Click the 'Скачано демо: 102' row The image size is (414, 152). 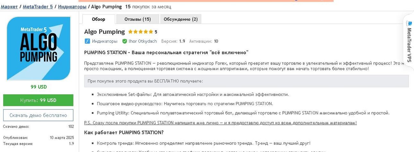39,127
